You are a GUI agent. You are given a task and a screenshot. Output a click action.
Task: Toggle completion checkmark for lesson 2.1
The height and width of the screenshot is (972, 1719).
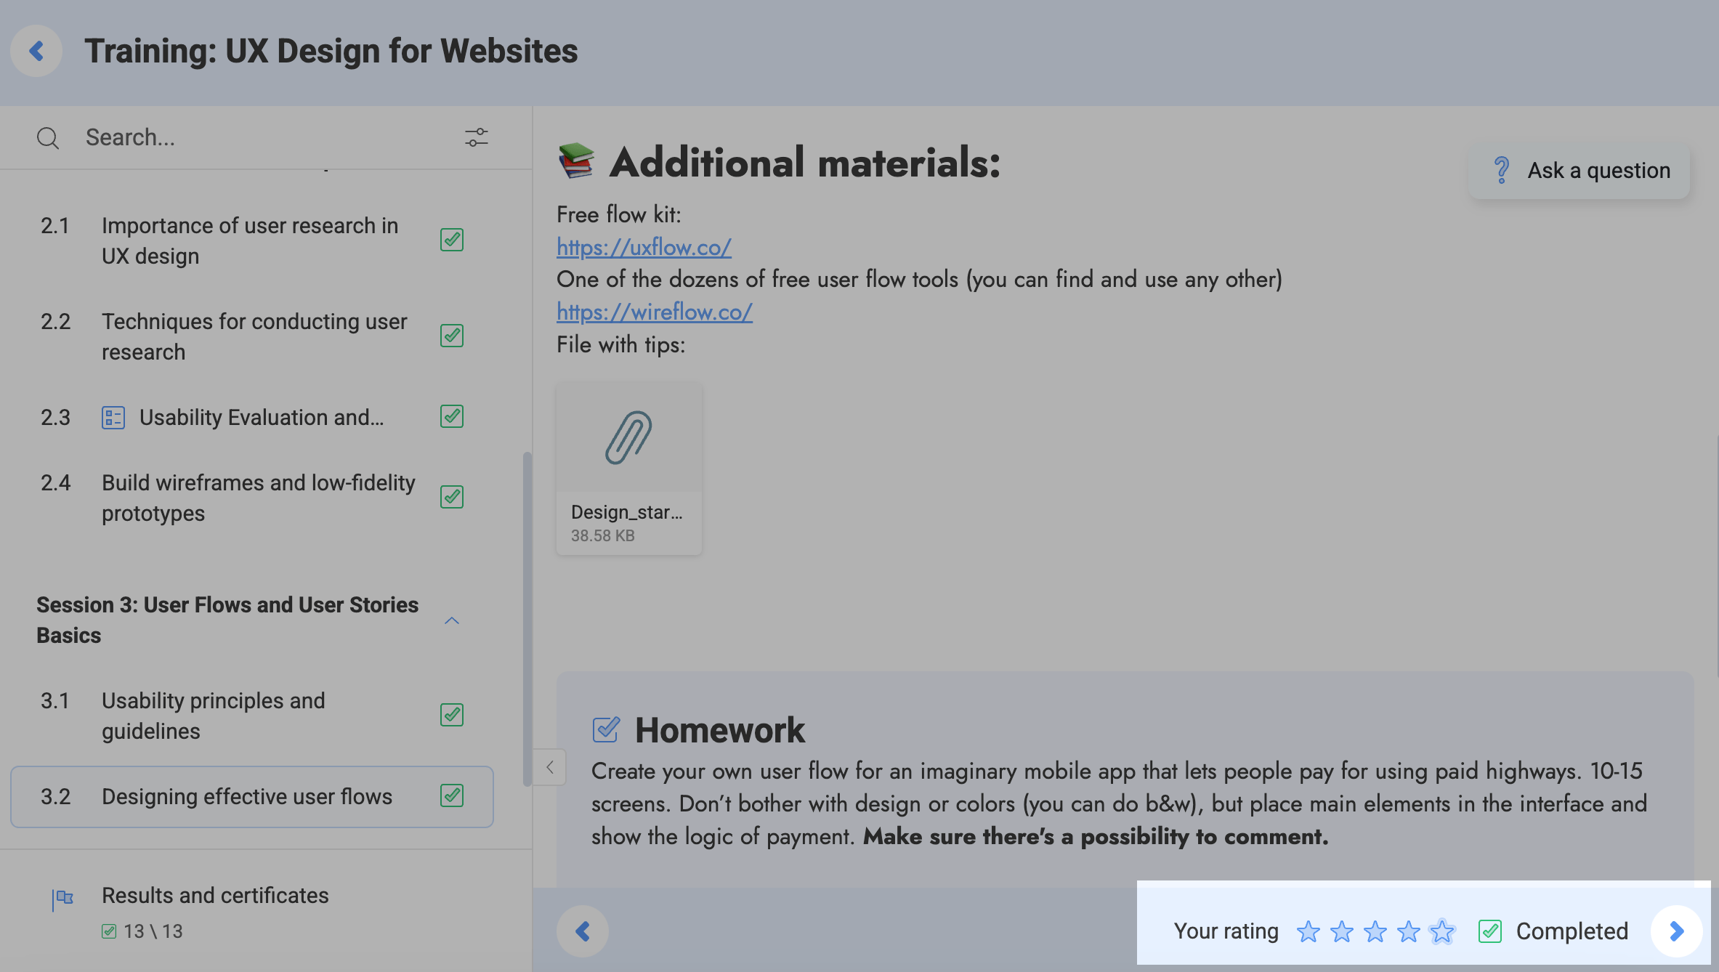[452, 240]
